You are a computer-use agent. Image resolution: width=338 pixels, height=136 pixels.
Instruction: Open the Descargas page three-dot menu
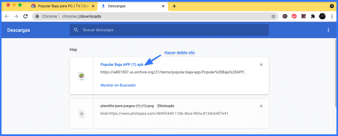pos(328,30)
